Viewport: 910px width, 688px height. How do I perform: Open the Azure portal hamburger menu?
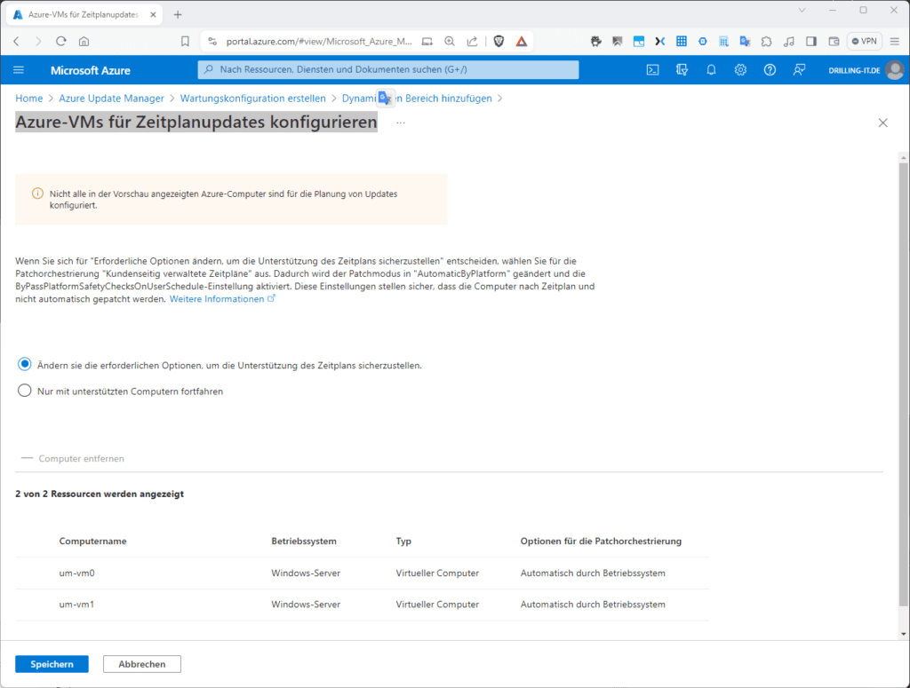(x=19, y=70)
